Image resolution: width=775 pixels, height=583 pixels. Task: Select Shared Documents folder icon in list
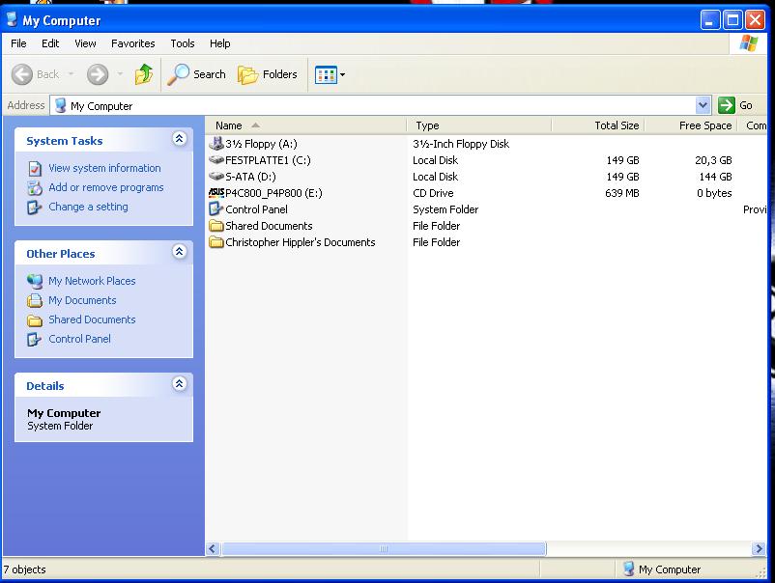[216, 226]
